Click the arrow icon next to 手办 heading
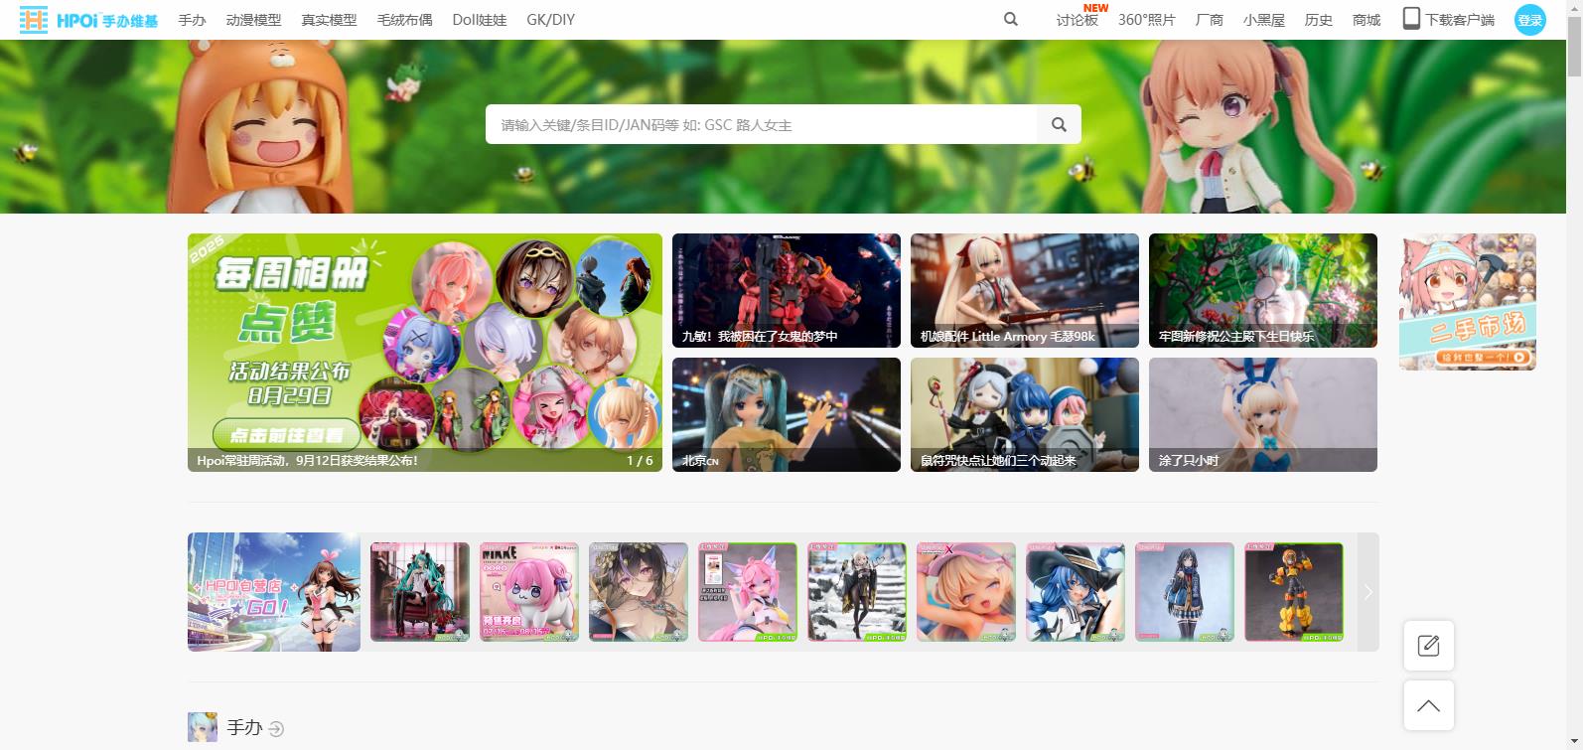Viewport: 1583px width, 750px height. (x=276, y=729)
